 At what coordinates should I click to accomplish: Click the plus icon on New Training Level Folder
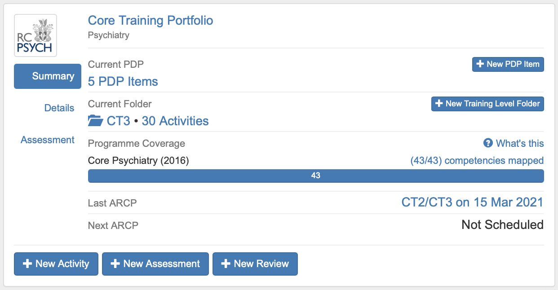pos(439,104)
